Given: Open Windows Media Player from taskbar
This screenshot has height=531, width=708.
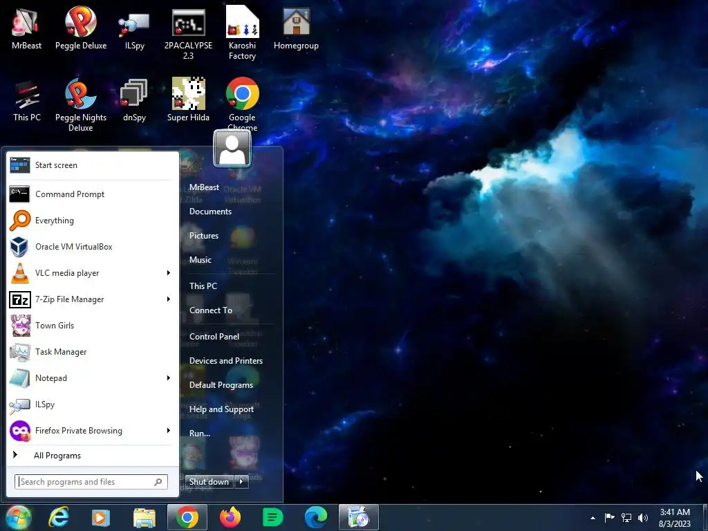Looking at the screenshot, I should click(x=101, y=517).
